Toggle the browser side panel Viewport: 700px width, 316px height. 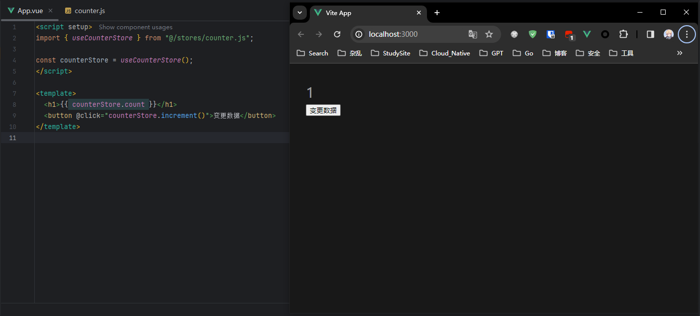651,34
